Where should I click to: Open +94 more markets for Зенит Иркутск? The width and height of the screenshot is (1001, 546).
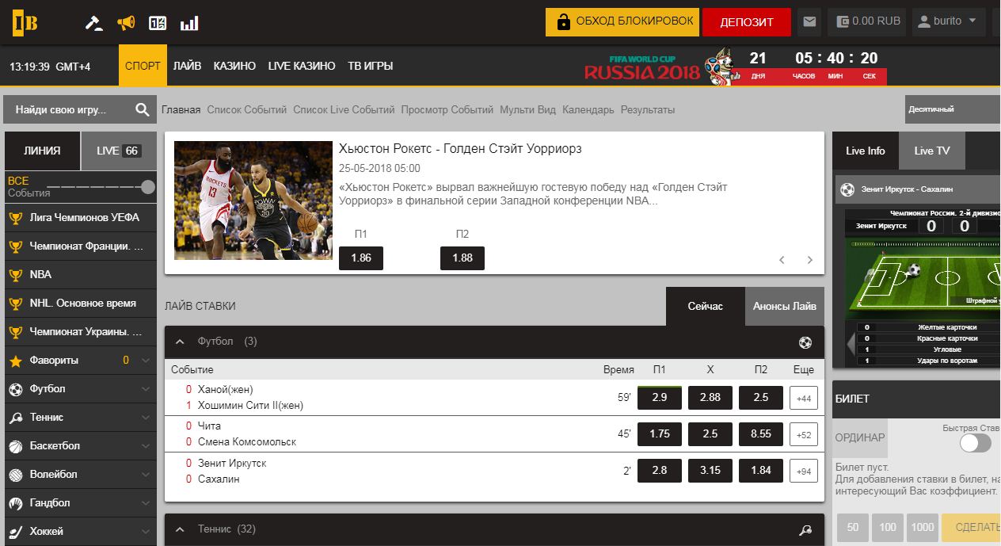804,471
